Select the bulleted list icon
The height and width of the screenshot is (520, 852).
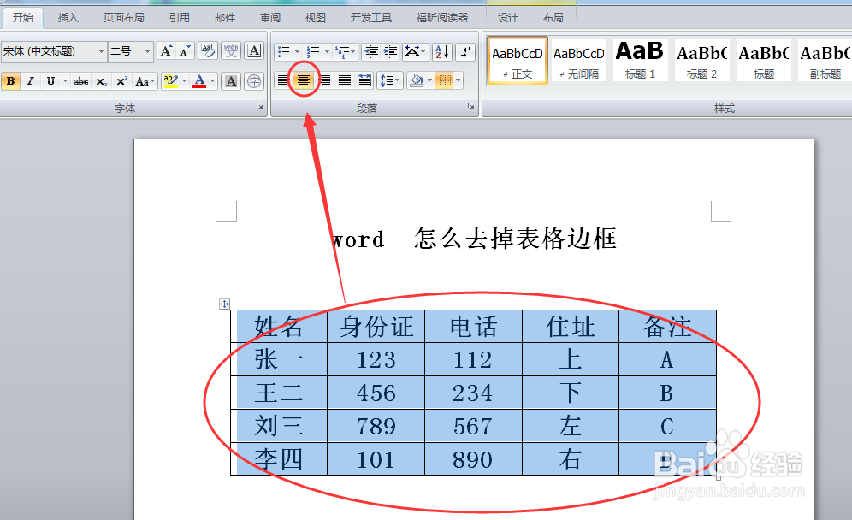282,50
